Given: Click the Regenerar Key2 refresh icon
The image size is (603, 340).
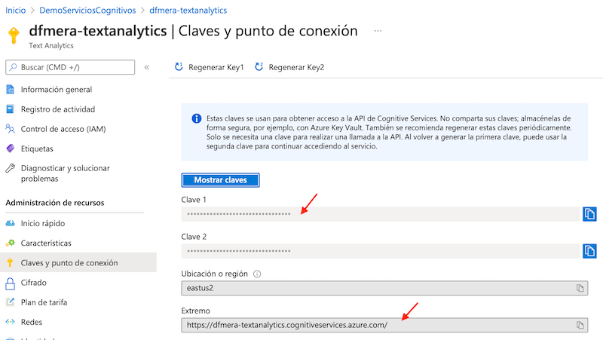Looking at the screenshot, I should coord(259,67).
